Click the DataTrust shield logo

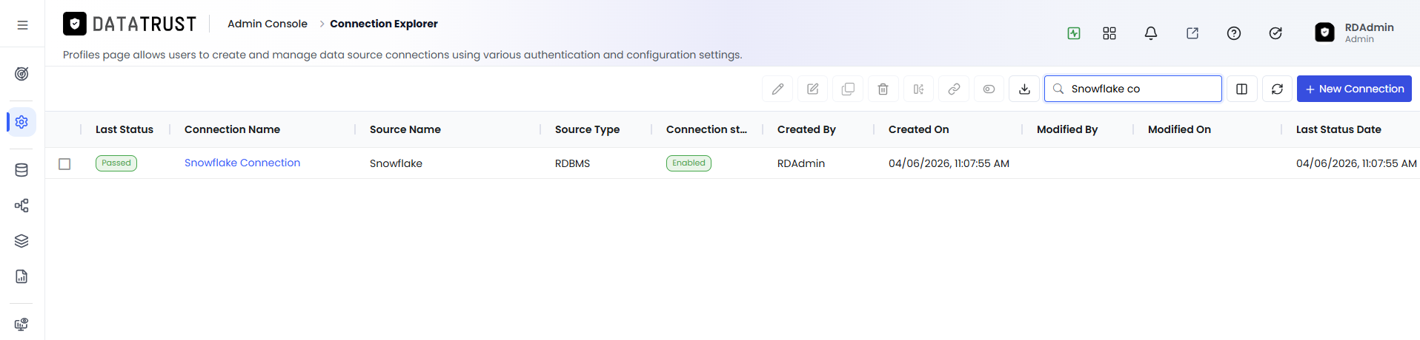75,24
